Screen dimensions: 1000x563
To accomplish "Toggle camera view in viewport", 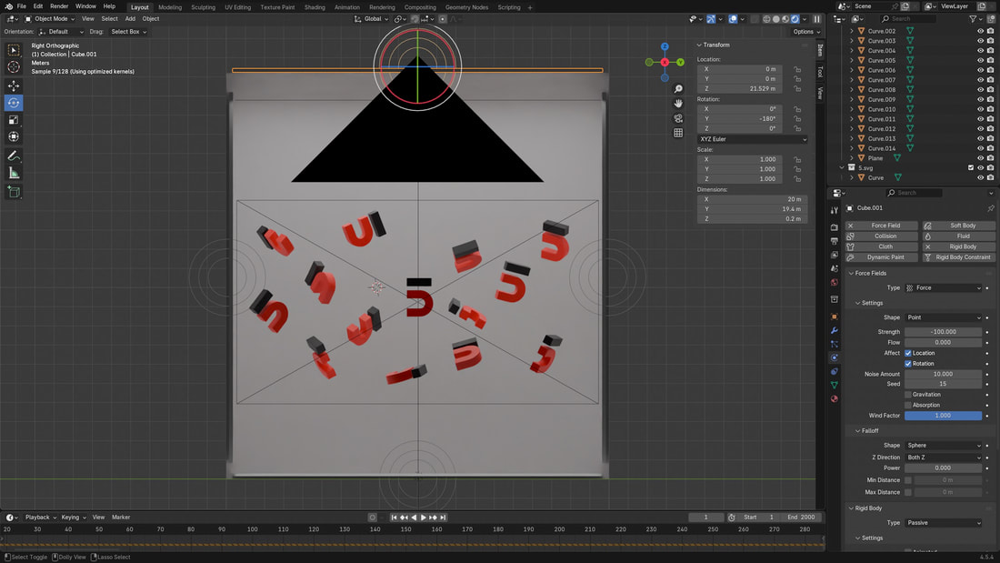I will pos(678,118).
